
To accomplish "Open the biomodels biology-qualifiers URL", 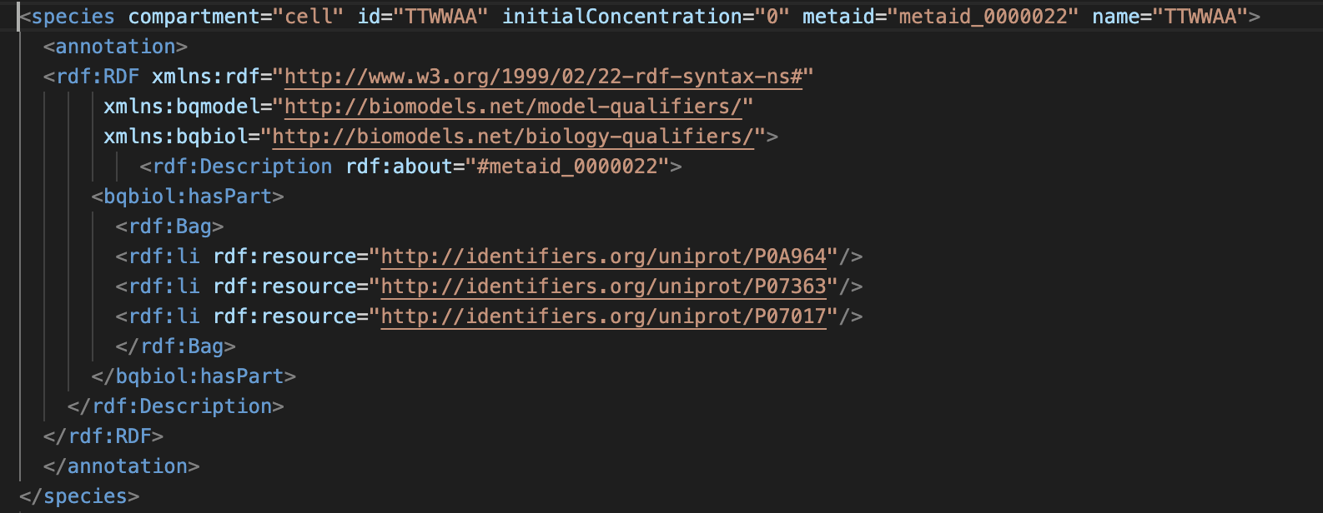I will 513,137.
